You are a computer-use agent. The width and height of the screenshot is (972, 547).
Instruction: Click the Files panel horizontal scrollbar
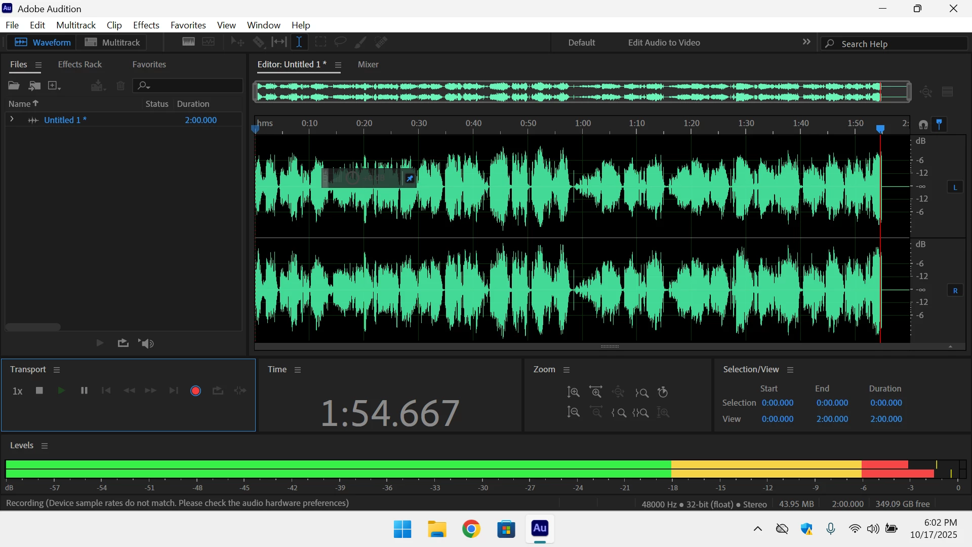(33, 327)
